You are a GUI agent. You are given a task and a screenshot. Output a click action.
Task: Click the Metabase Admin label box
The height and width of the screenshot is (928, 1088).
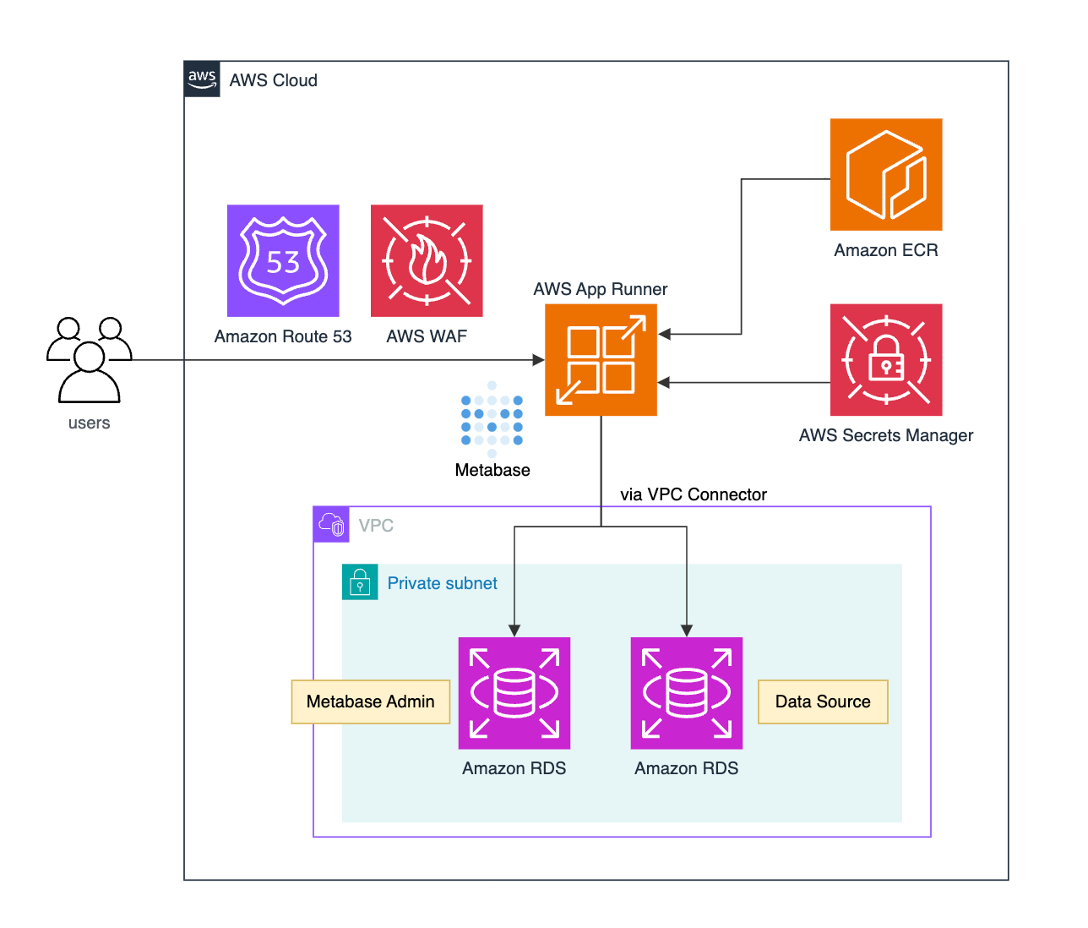371,701
